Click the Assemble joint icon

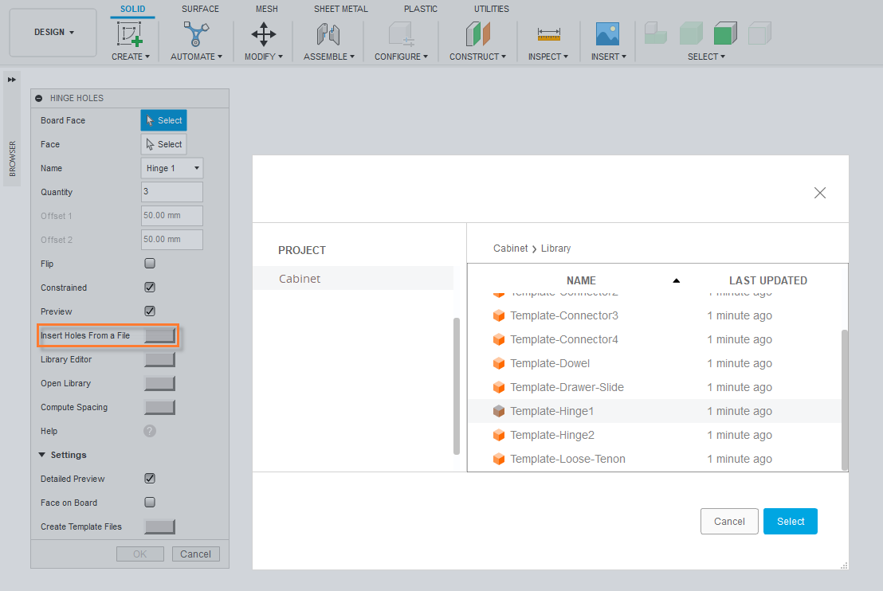tap(328, 34)
